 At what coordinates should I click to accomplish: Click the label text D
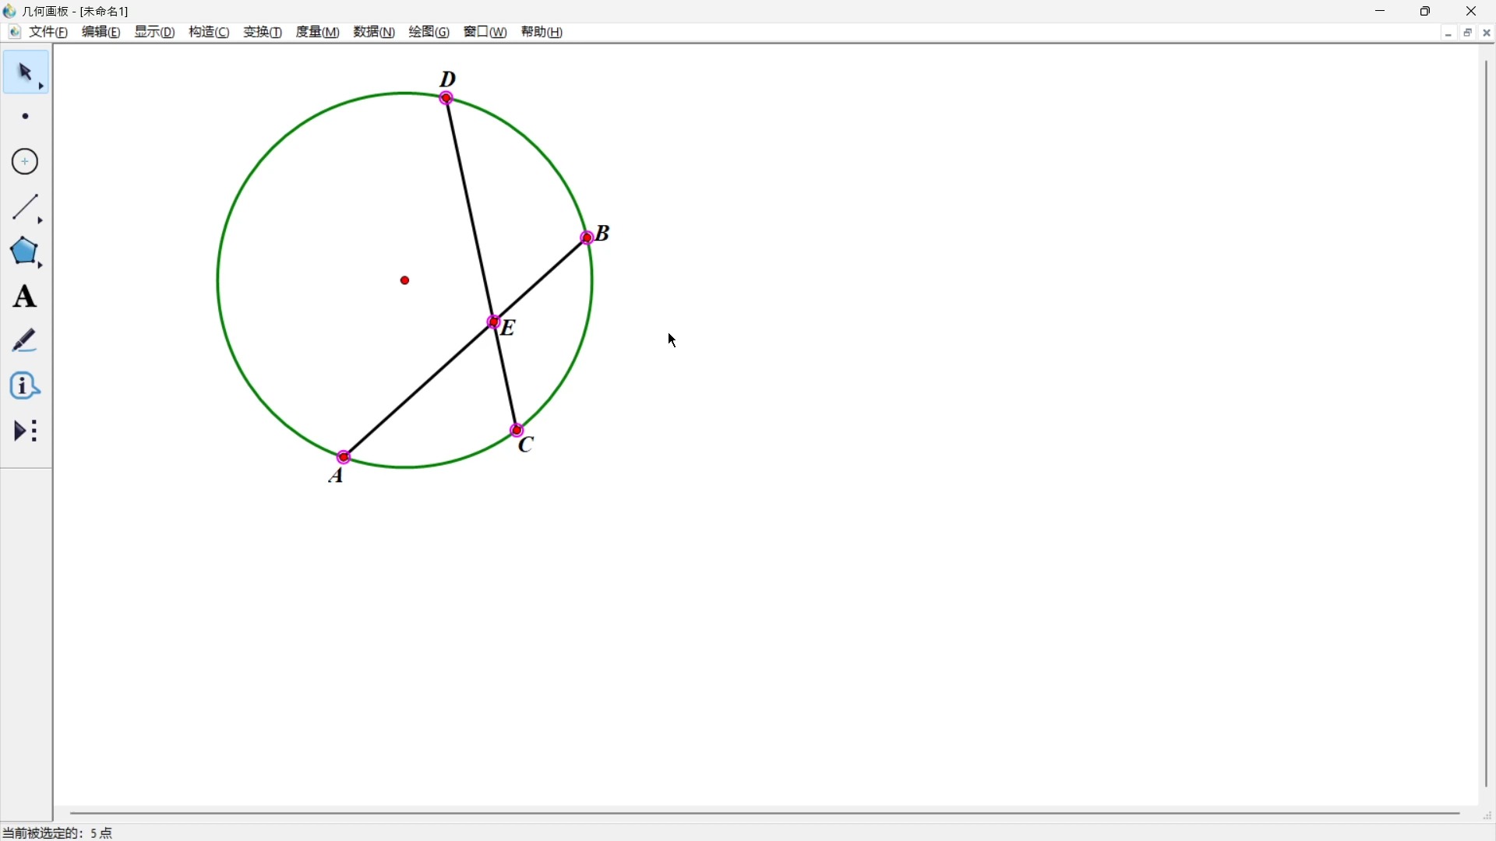point(449,79)
